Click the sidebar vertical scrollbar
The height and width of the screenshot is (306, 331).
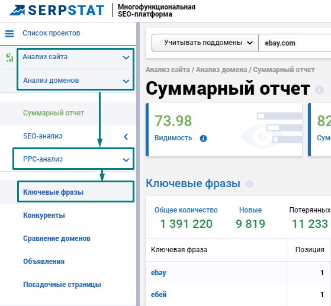138,164
